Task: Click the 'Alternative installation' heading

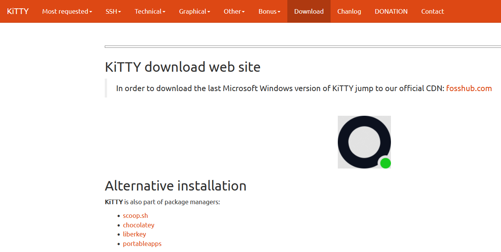Action: (x=175, y=186)
